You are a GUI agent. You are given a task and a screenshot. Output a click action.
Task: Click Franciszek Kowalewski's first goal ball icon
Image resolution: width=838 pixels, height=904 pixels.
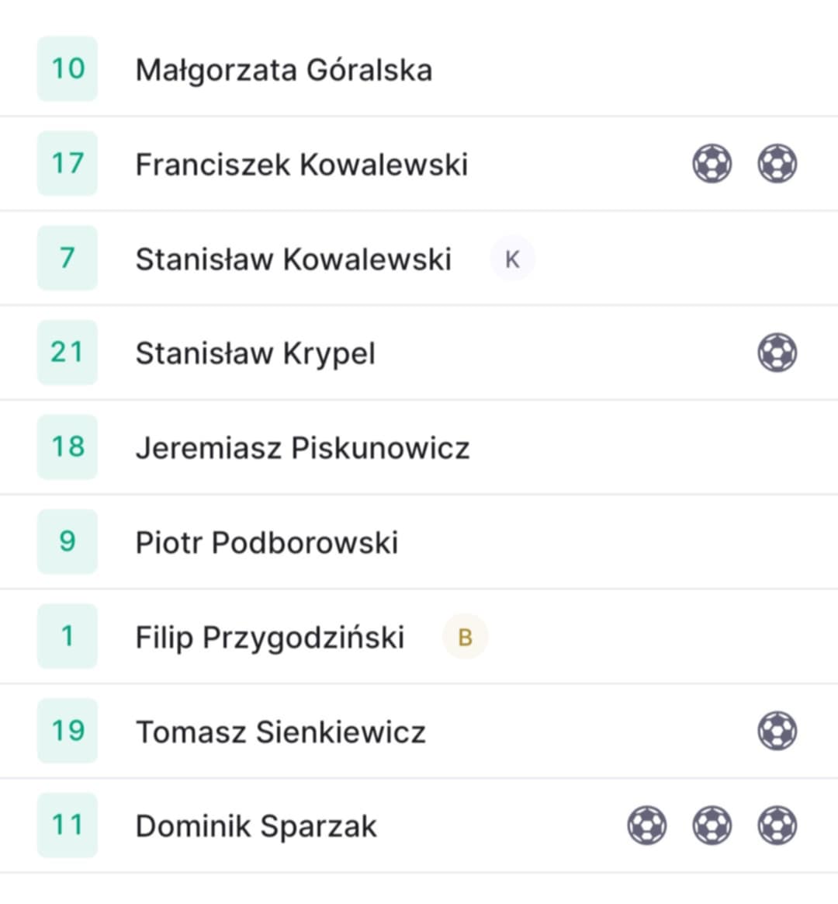pos(712,164)
